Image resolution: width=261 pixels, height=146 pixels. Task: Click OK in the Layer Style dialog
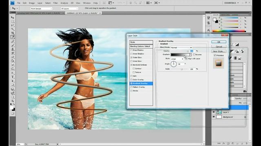(x=219, y=42)
